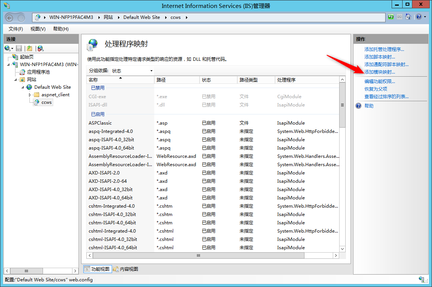This screenshot has height=287, width=432.
Task: Sort by the 路径类型 column header
Action: coord(256,80)
